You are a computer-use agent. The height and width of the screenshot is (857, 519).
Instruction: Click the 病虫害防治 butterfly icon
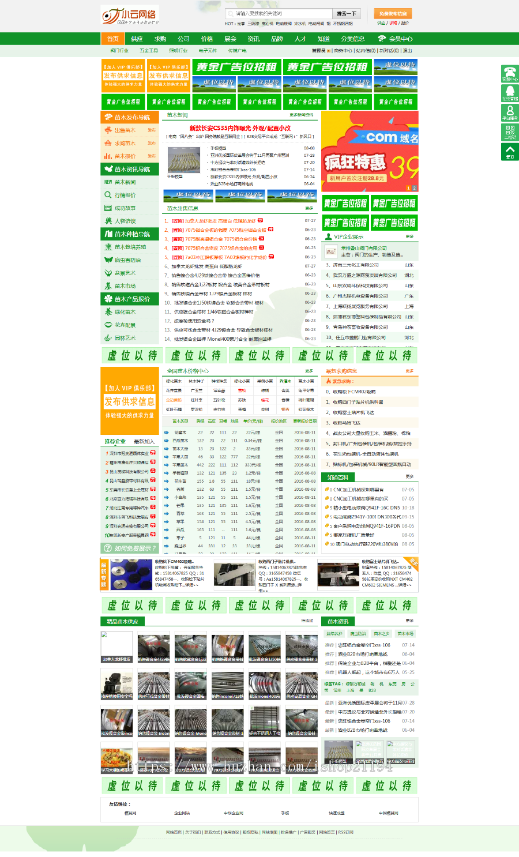(x=108, y=260)
